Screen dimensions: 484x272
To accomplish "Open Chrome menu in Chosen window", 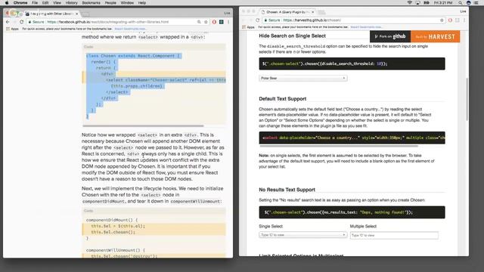I will click(464, 20).
